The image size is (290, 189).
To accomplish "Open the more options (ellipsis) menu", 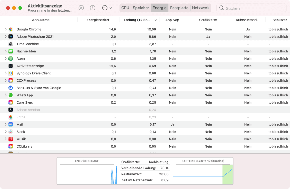I will pyautogui.click(x=107, y=8).
